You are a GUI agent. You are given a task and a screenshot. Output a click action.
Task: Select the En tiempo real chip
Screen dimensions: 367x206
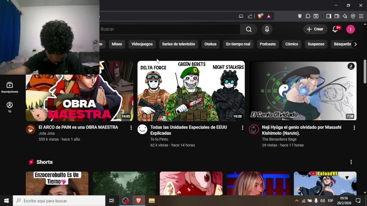238,44
